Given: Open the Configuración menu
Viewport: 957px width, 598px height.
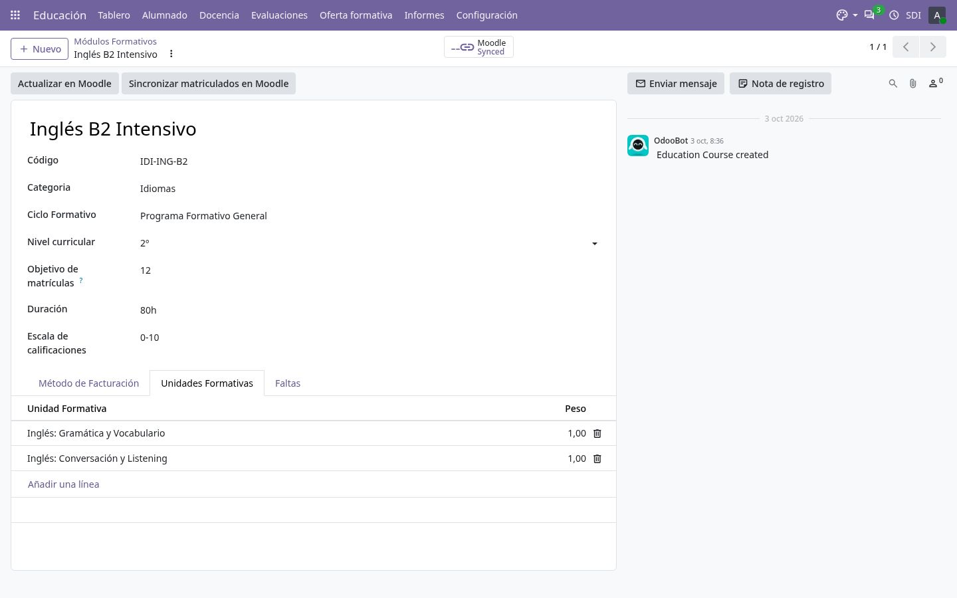Looking at the screenshot, I should [x=486, y=15].
